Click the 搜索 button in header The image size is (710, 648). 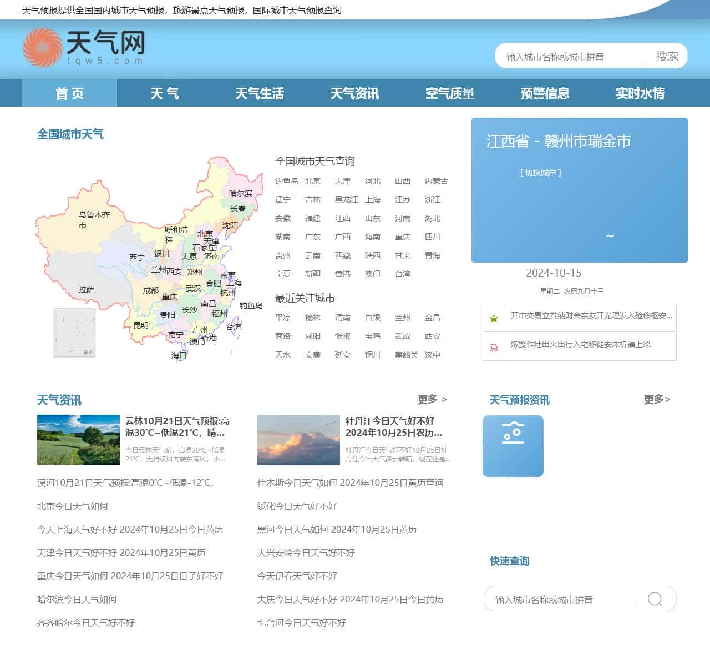(667, 56)
